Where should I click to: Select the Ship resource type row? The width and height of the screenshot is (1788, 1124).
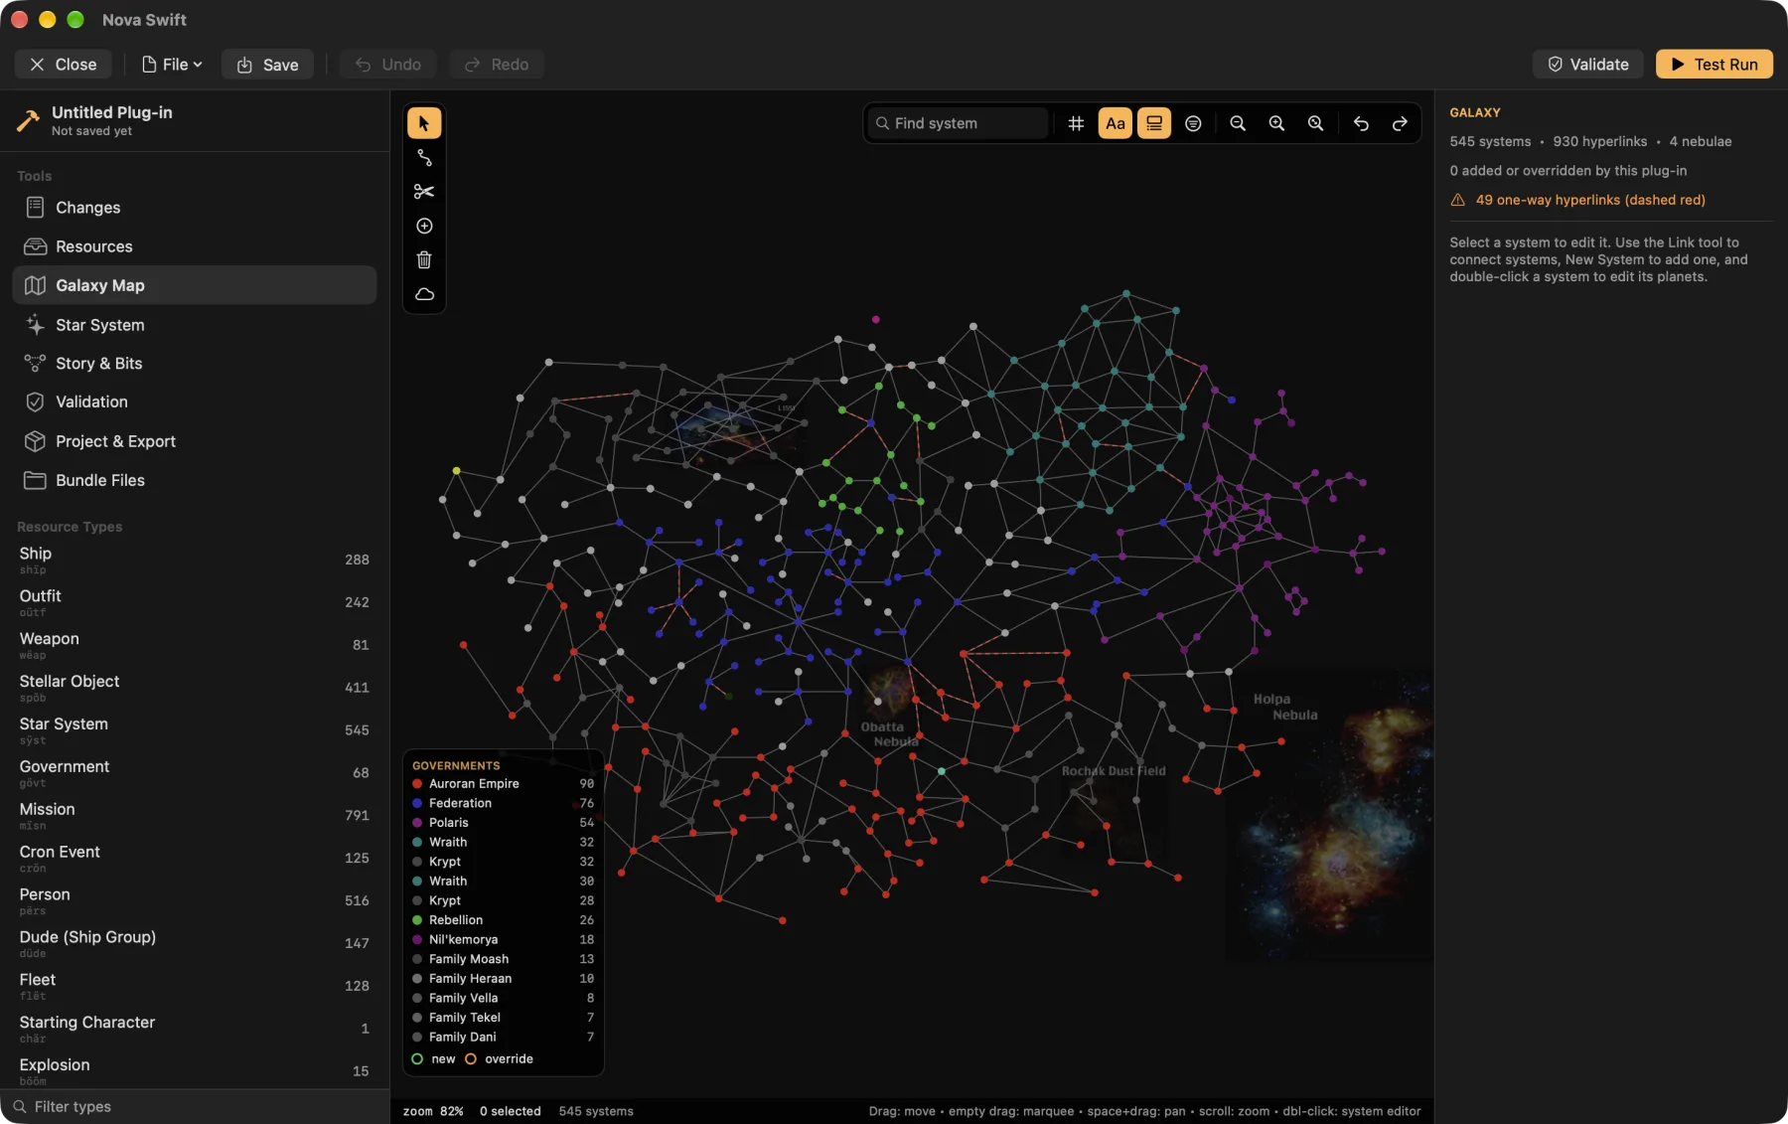tap(195, 560)
